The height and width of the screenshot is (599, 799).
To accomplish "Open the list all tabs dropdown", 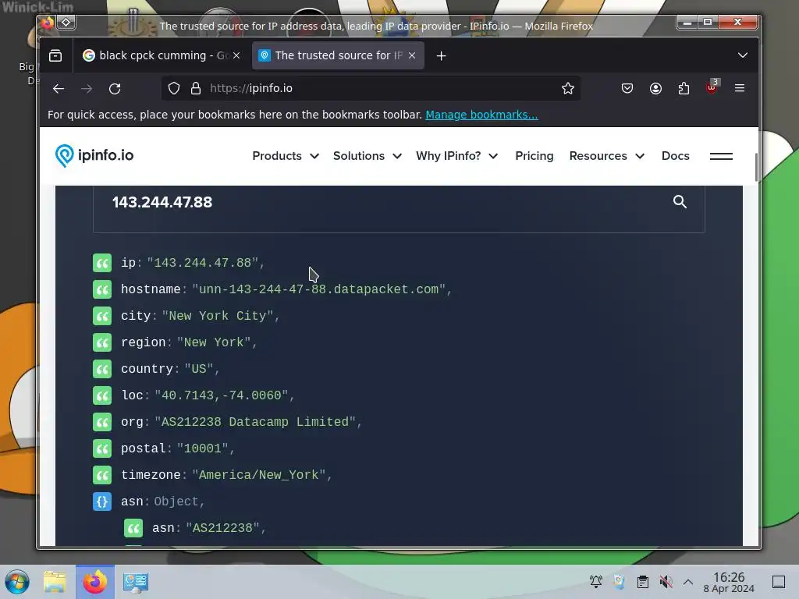I will click(743, 55).
